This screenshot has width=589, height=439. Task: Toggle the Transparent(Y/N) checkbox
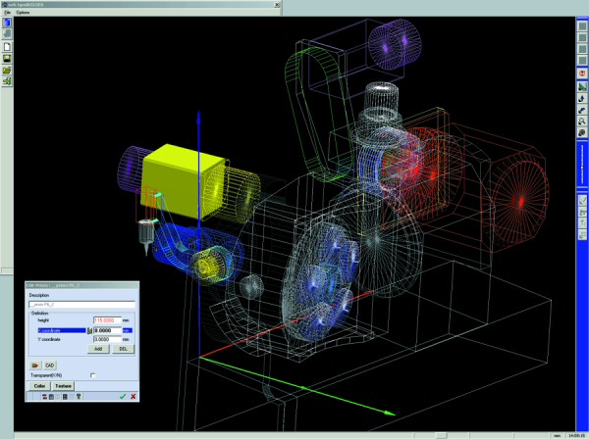click(x=92, y=375)
